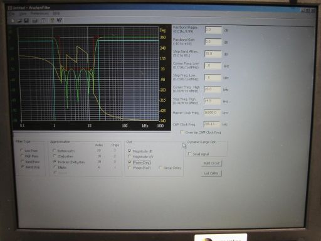Click the context help arrow icon

(x=60, y=20)
